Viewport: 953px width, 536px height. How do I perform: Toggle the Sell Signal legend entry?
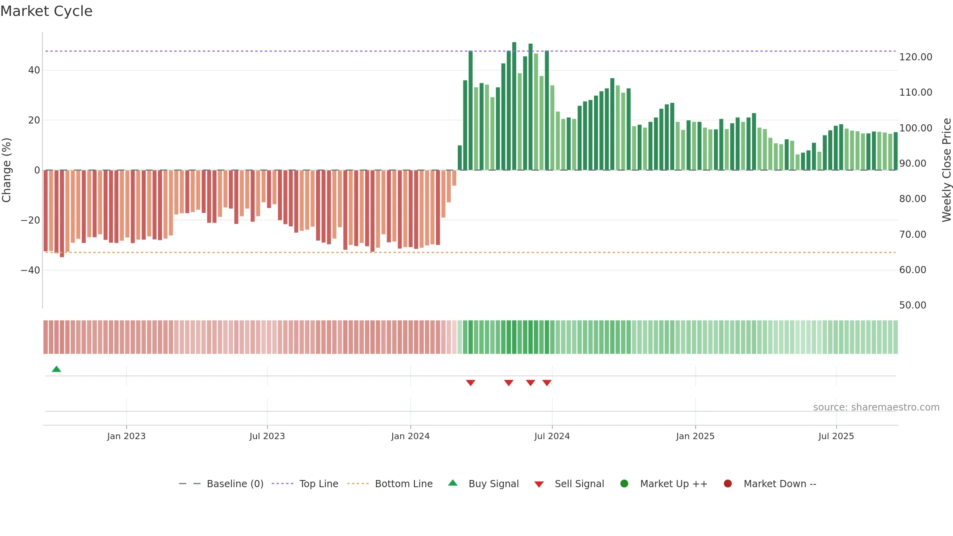pyautogui.click(x=569, y=484)
